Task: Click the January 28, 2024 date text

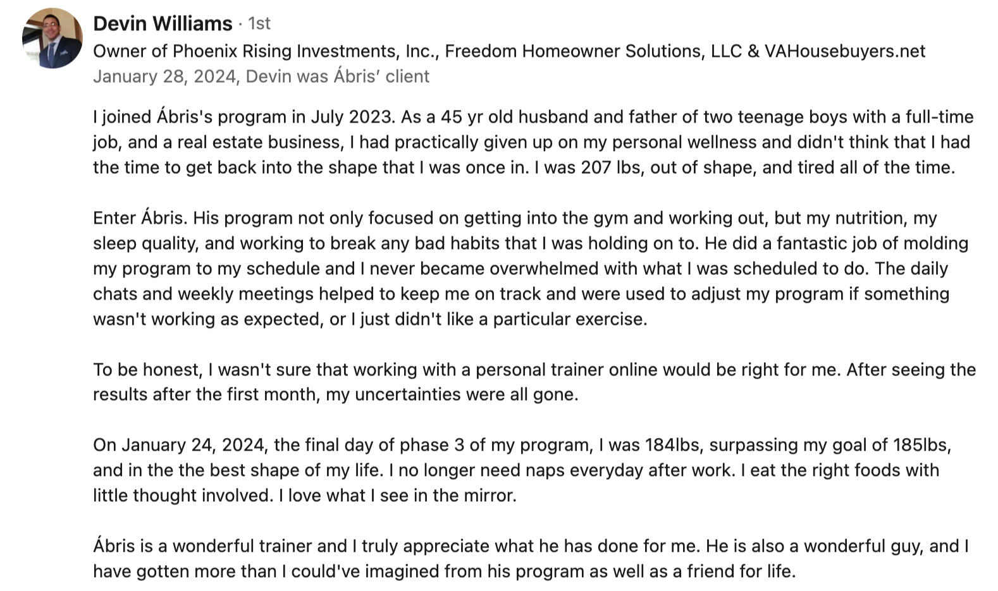Action: coord(166,76)
